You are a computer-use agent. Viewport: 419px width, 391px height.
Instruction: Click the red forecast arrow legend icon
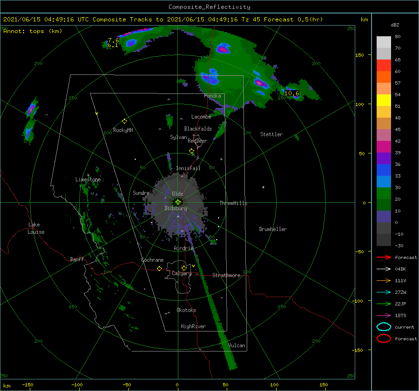[384, 257]
